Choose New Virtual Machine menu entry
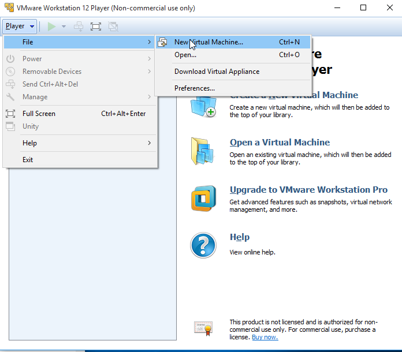Viewport: 402px width, 352px height. pyautogui.click(x=233, y=42)
